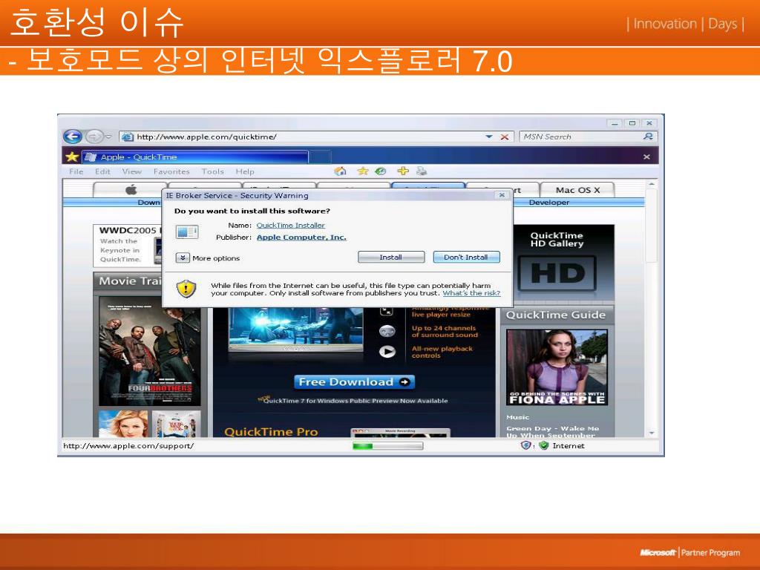Open the recent pages dropdown beside Forward button

pyautogui.click(x=108, y=137)
